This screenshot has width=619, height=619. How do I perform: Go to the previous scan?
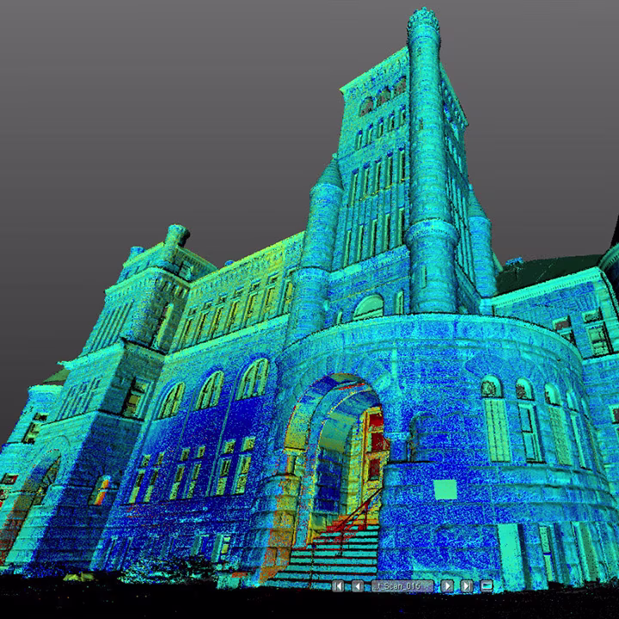click(358, 585)
